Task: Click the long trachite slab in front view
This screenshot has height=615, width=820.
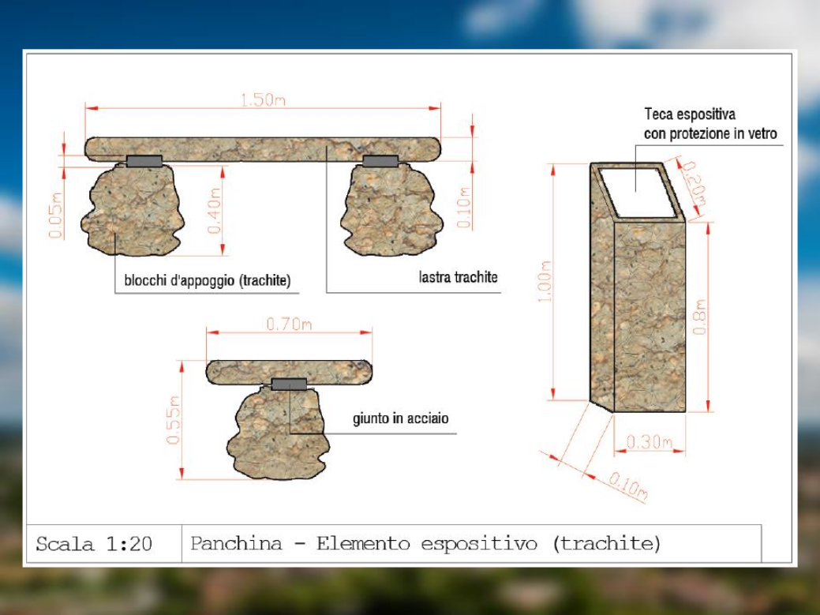Action: [x=263, y=149]
